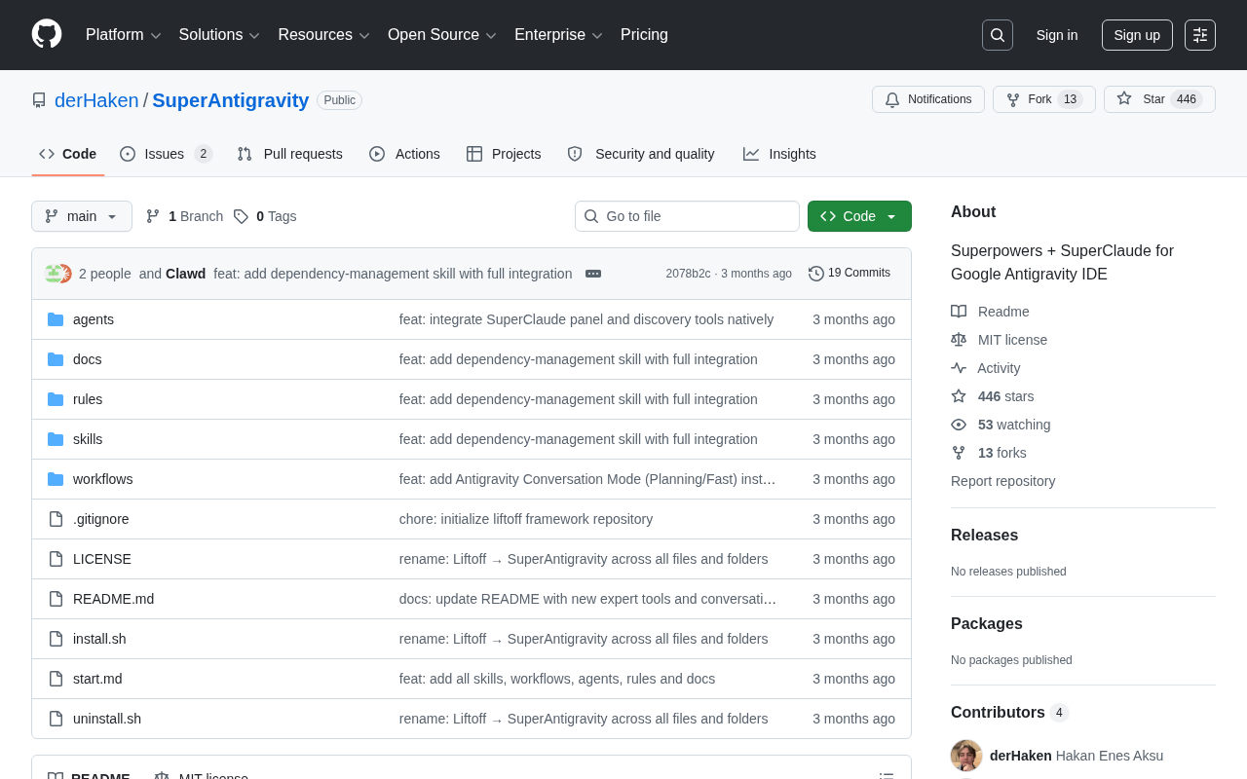Screen dimensions: 1247x779
Task: Open the green Code dropdown button
Action: [859, 216]
